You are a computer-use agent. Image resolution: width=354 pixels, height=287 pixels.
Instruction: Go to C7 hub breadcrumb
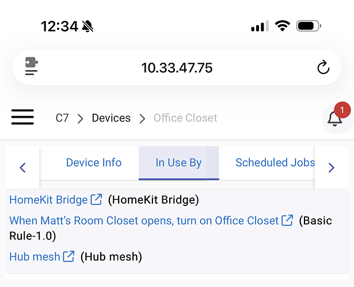click(62, 118)
